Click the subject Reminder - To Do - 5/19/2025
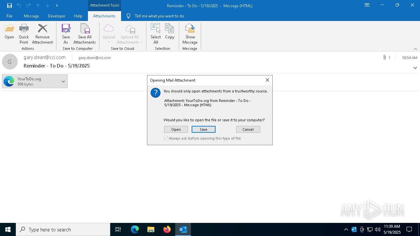 tap(57, 66)
